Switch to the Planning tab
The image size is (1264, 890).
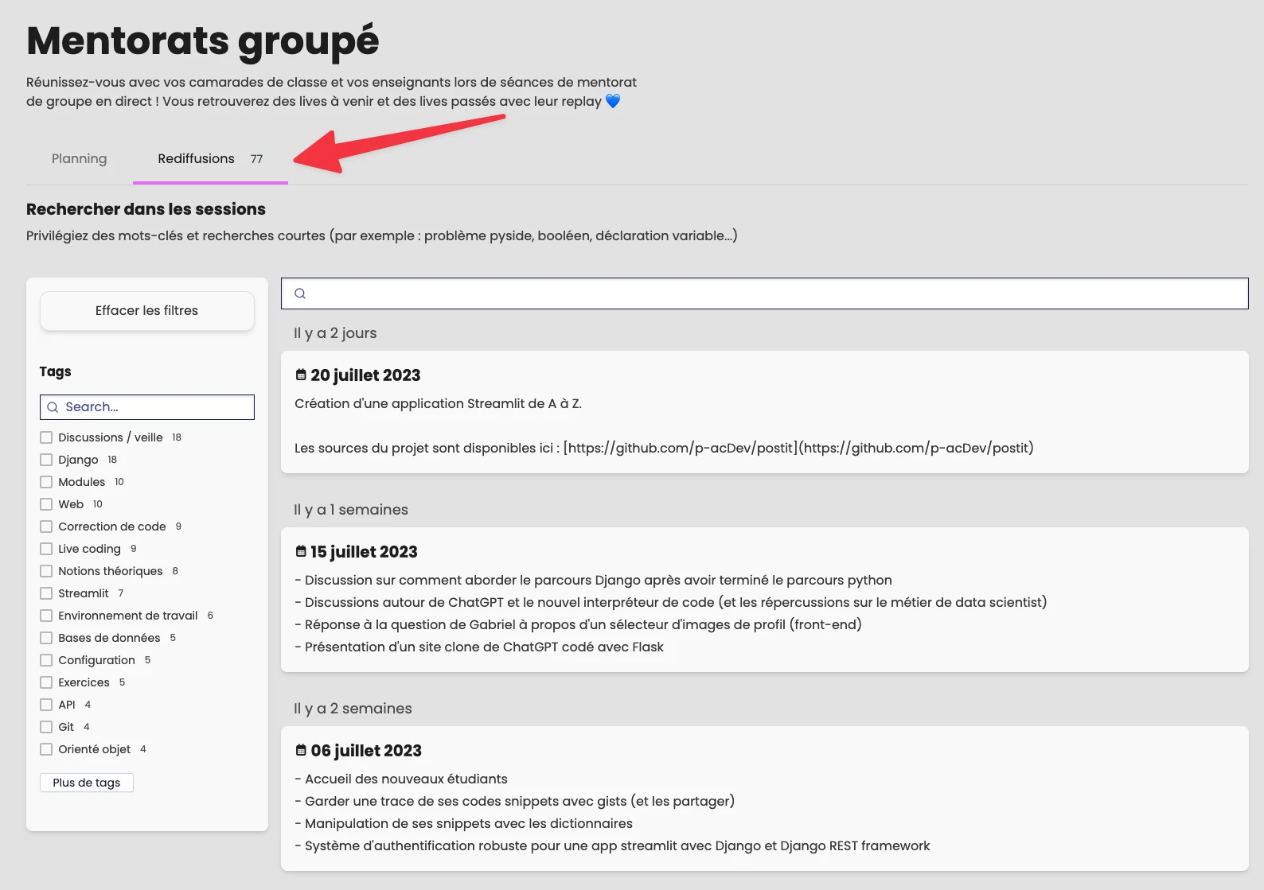[79, 159]
